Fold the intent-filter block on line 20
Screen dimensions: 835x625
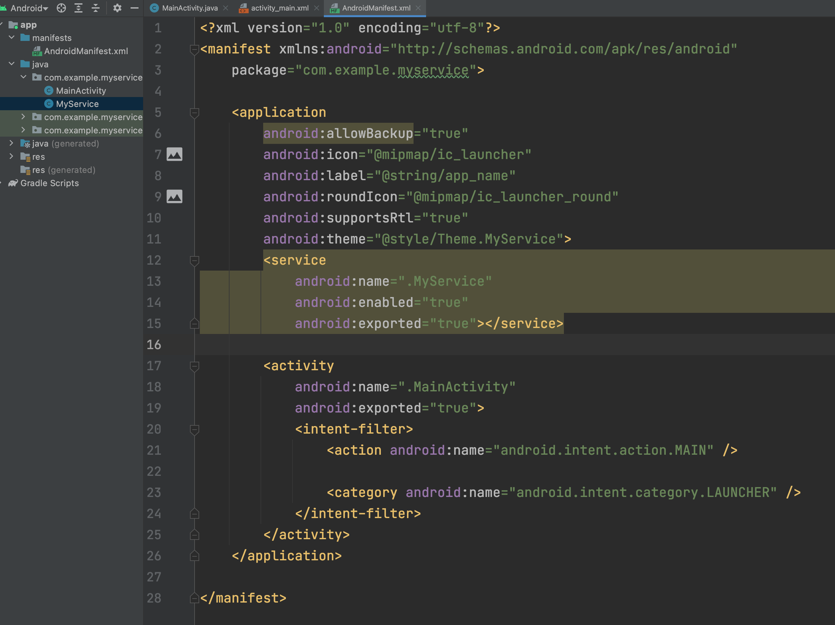click(x=195, y=429)
